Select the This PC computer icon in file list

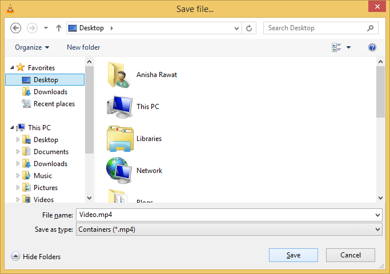(x=120, y=107)
